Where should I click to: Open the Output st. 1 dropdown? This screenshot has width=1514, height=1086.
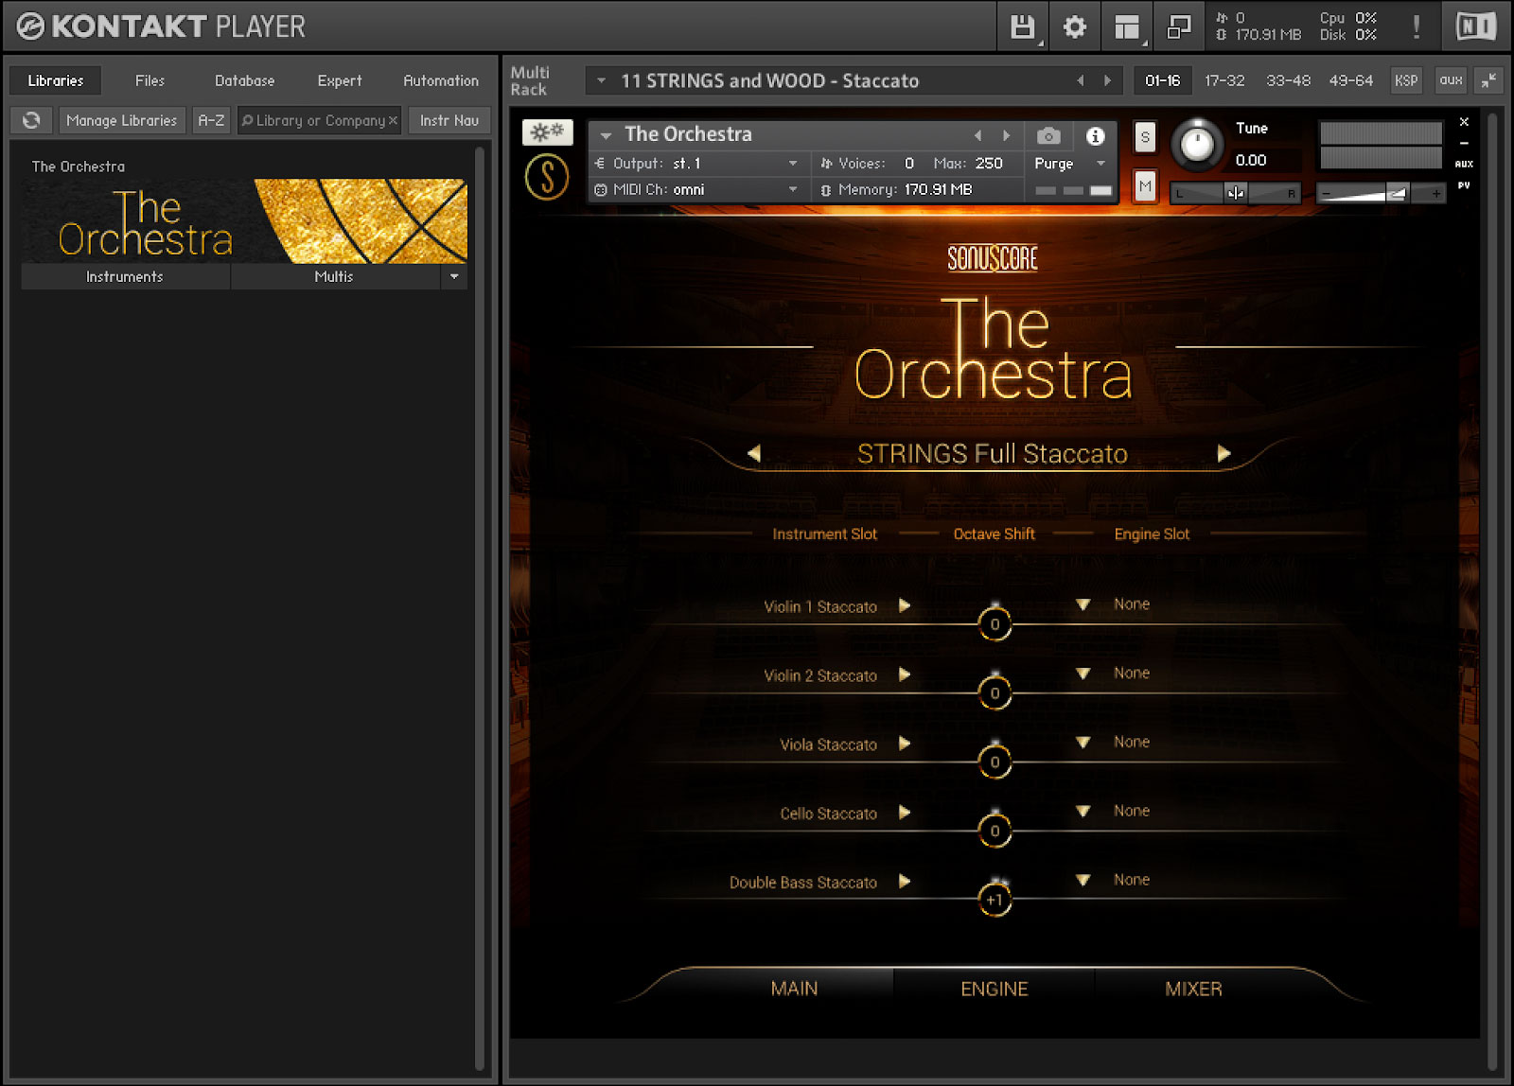point(793,164)
